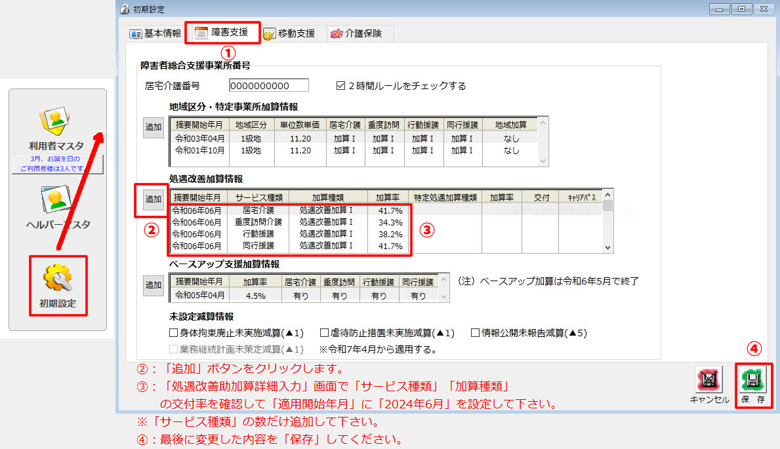
Task: Click the 介護保険 flower tab icon
Action: point(337,33)
